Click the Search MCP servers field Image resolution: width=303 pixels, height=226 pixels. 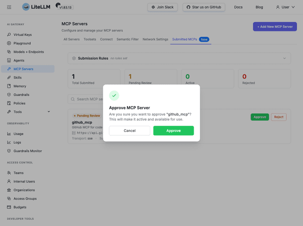(86, 99)
